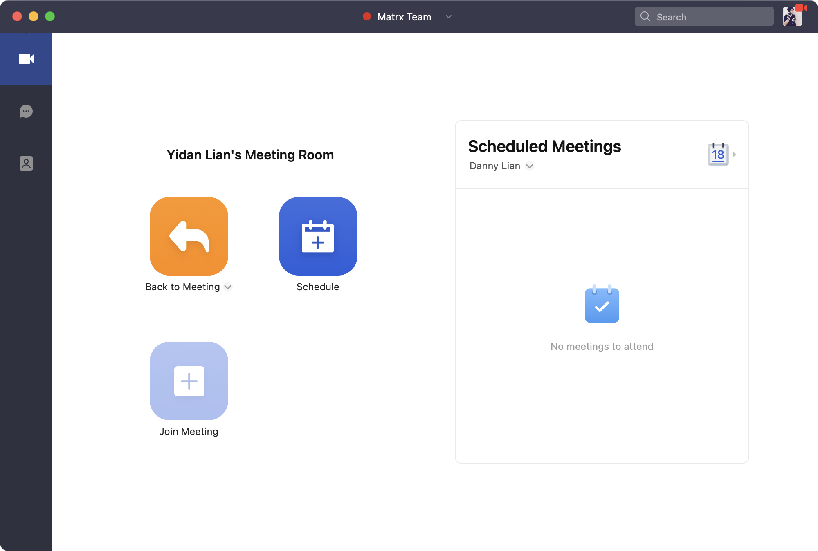Expand the Danny Lian account dropdown

pyautogui.click(x=530, y=166)
